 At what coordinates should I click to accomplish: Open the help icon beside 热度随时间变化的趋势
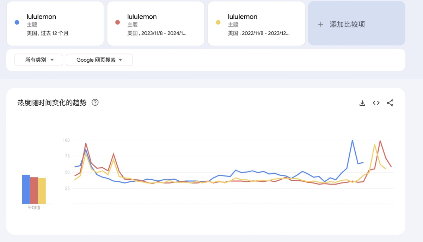95,103
